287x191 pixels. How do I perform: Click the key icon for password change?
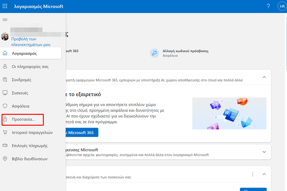154,53
